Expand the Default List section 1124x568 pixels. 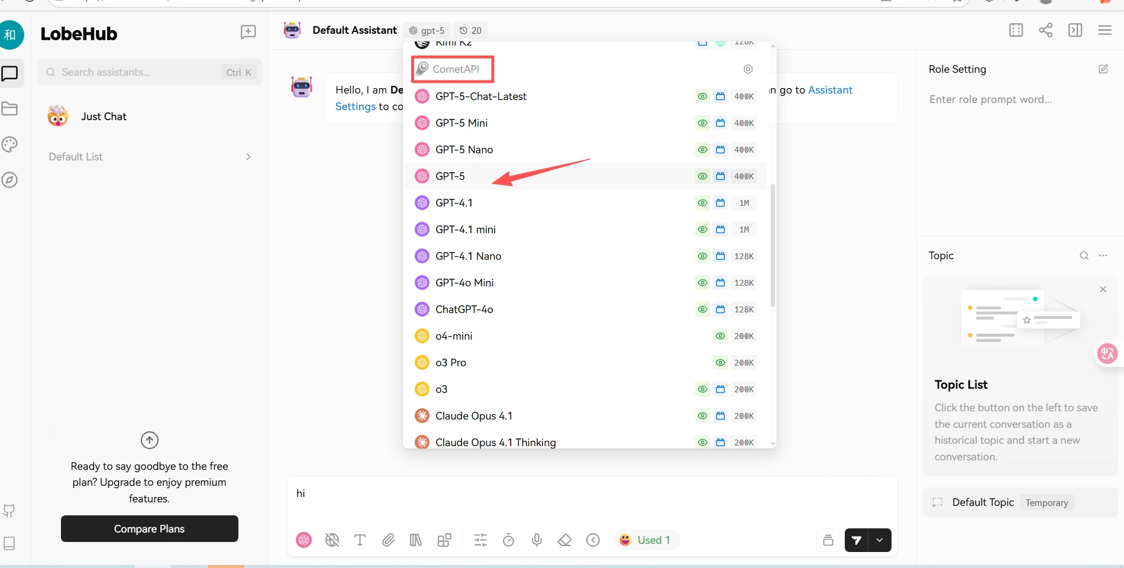click(x=248, y=157)
